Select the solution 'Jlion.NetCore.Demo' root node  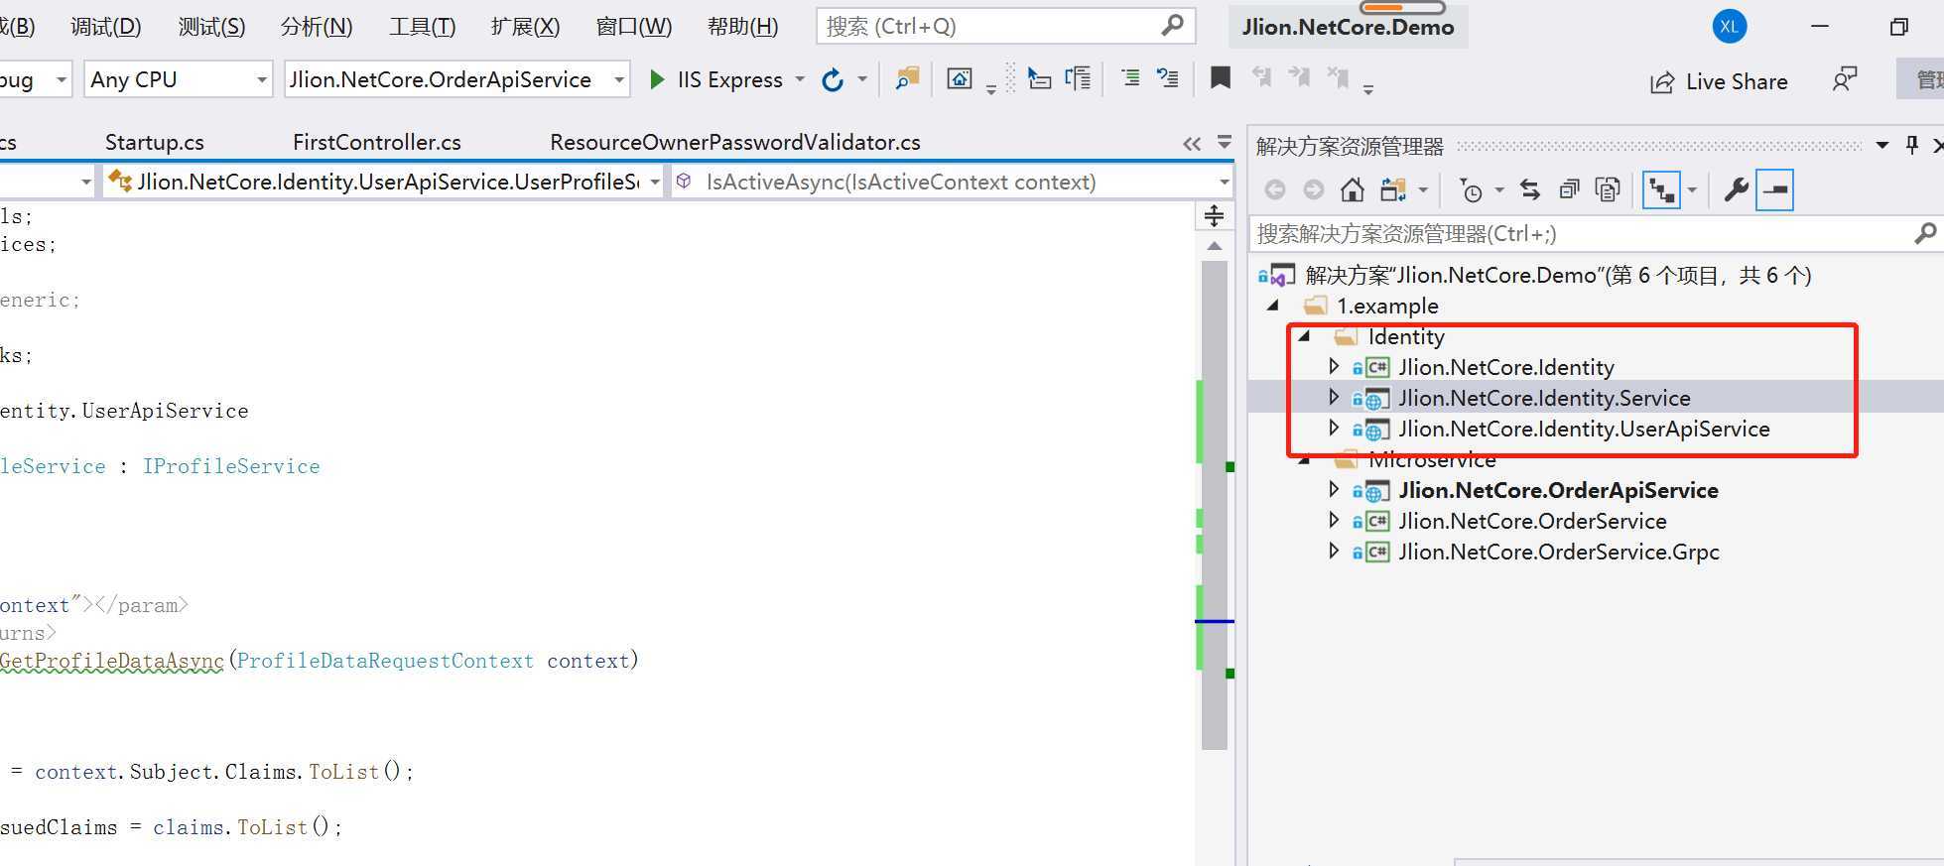point(1558,275)
